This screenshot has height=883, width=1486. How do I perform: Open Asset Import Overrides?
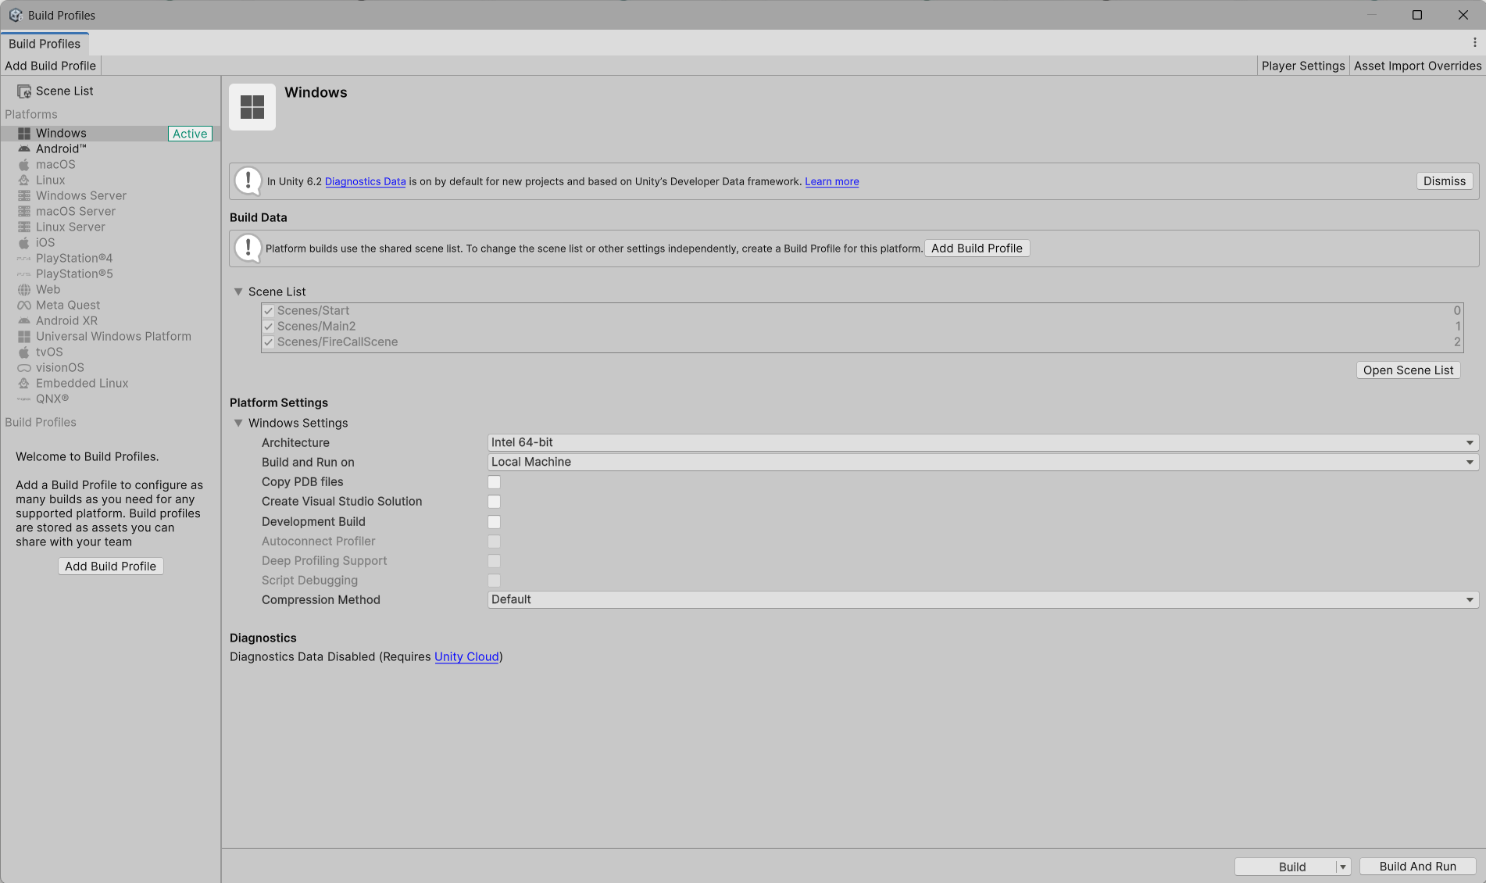click(x=1417, y=66)
